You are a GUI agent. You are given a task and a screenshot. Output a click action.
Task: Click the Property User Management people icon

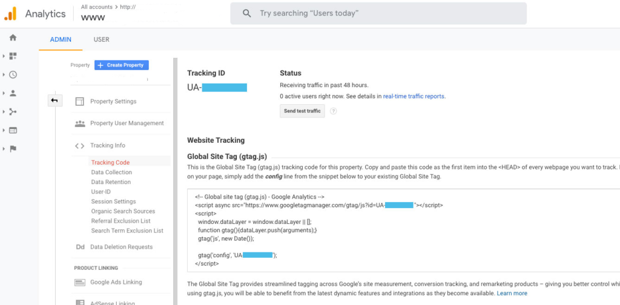[x=80, y=123]
